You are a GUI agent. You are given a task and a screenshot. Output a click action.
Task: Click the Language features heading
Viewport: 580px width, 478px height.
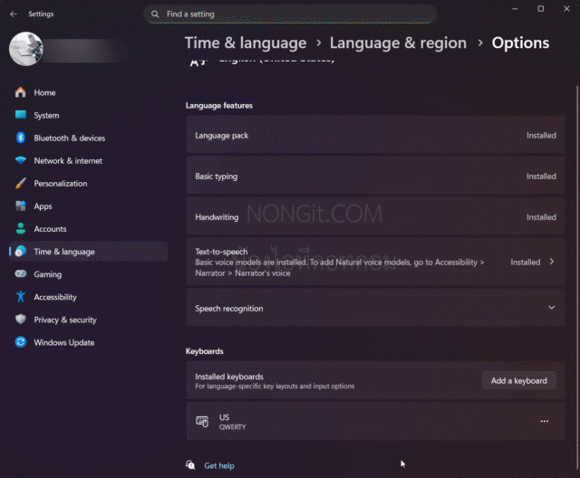(x=219, y=105)
